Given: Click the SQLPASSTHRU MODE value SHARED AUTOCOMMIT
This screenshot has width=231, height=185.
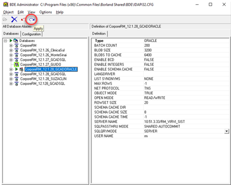Looking at the screenshot, I should pyautogui.click(x=162, y=126).
